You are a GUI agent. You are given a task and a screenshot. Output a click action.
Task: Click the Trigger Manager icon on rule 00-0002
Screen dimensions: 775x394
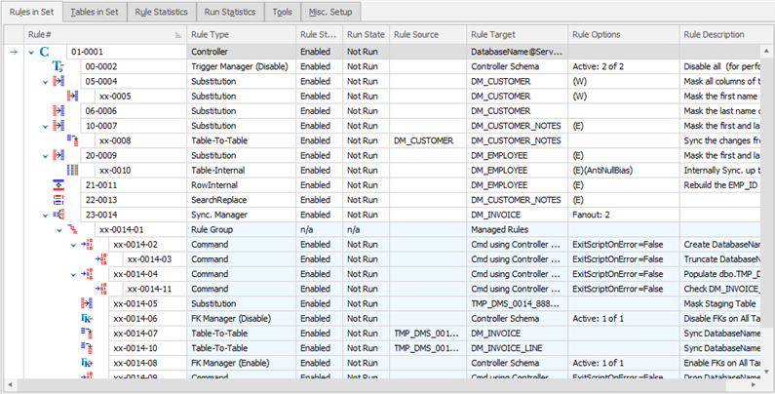58,65
